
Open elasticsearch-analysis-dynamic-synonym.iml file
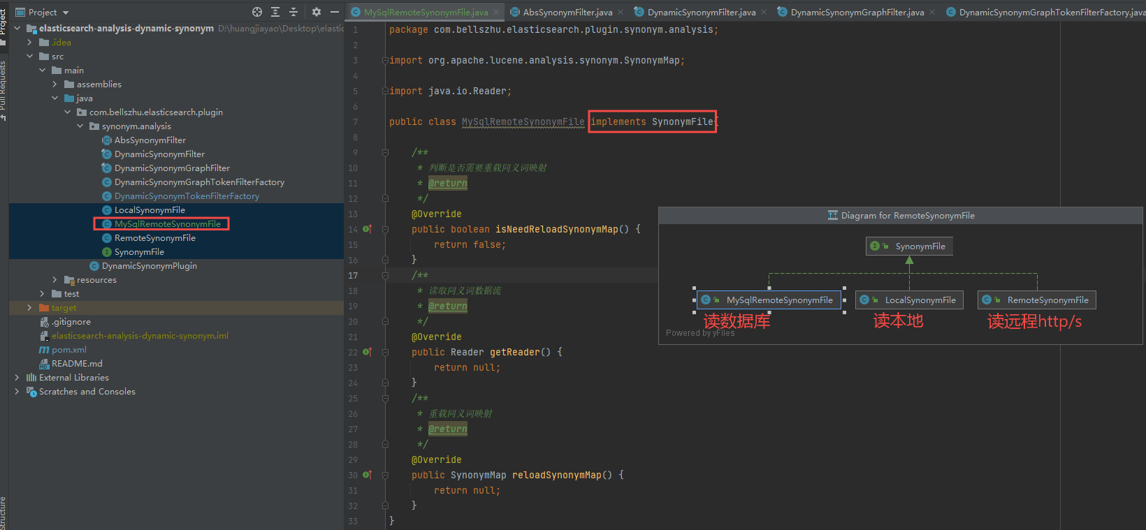[140, 335]
